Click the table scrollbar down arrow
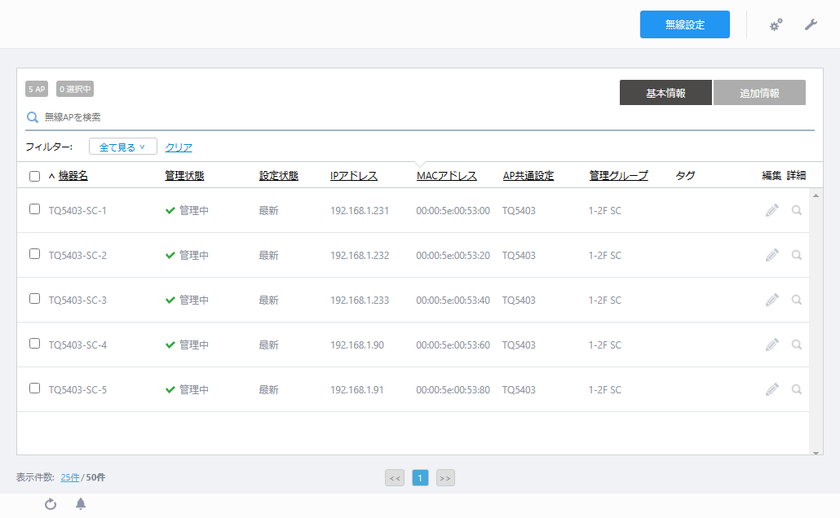The image size is (840, 518). [x=816, y=452]
